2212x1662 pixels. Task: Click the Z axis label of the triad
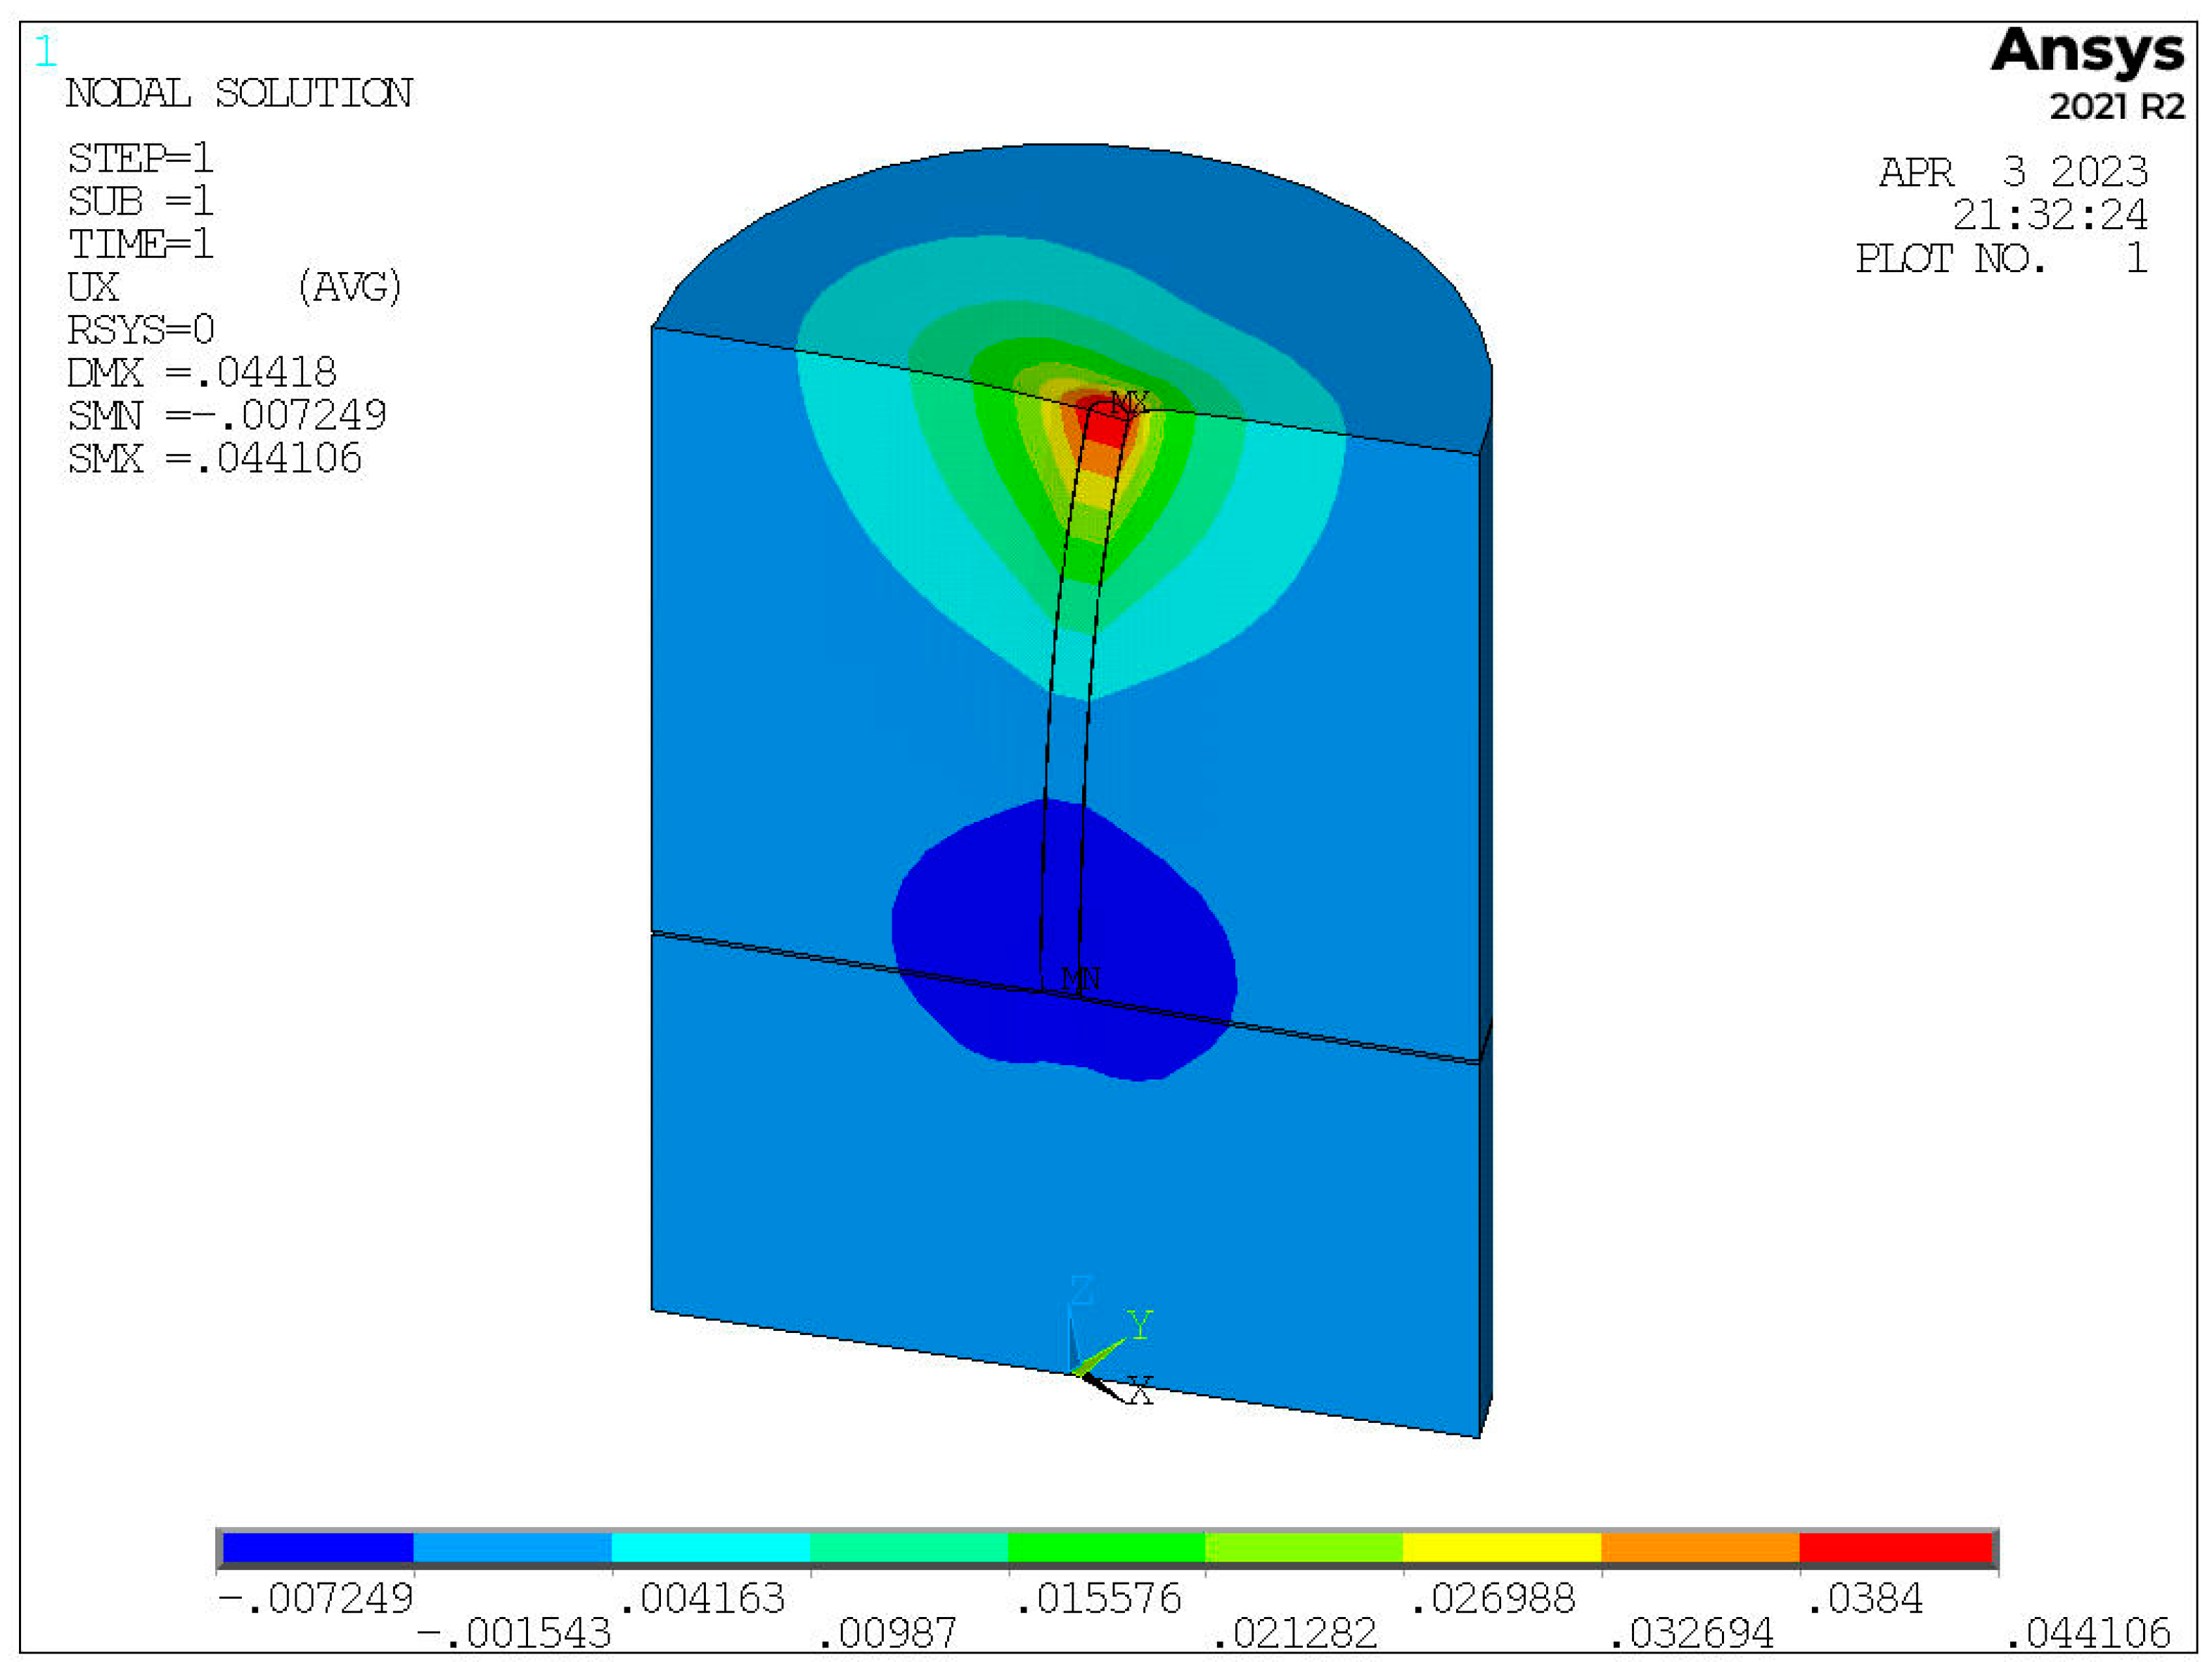coord(1081,1291)
